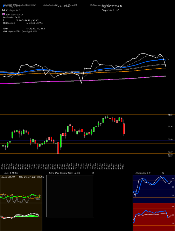
Task: Open the blue Stochastics chart panel
Action: (154, 189)
